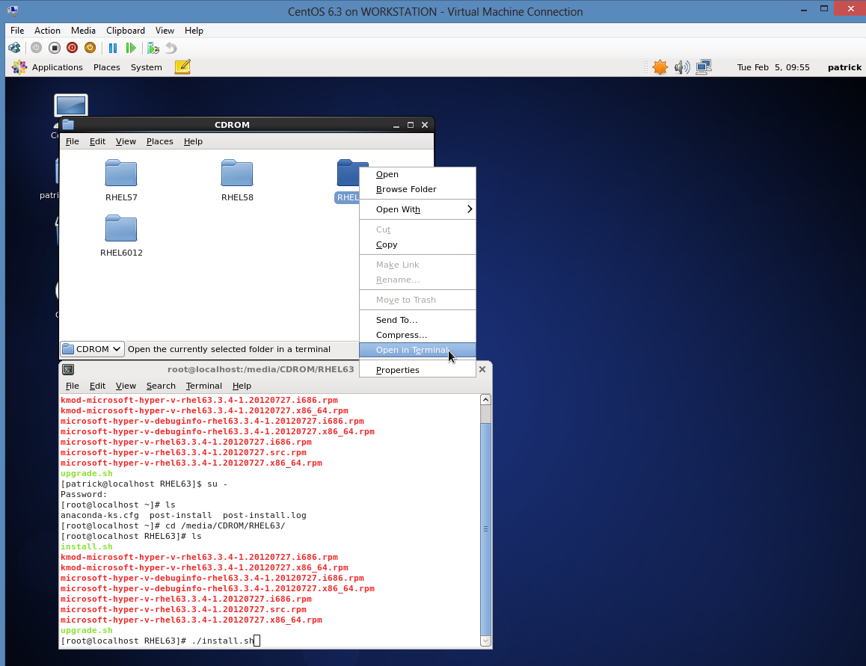Screen dimensions: 866x666
Task: Click the patrick user name in panel
Action: (844, 67)
